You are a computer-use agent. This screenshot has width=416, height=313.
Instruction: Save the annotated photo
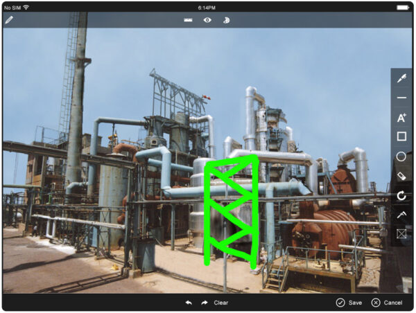(x=349, y=303)
